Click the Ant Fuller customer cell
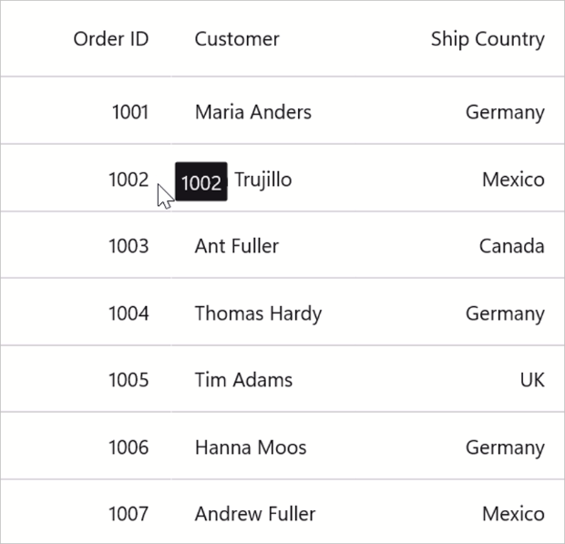 tap(236, 246)
